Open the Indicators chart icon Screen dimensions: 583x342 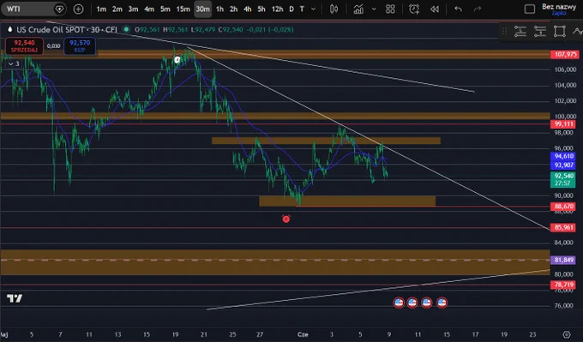[358, 9]
